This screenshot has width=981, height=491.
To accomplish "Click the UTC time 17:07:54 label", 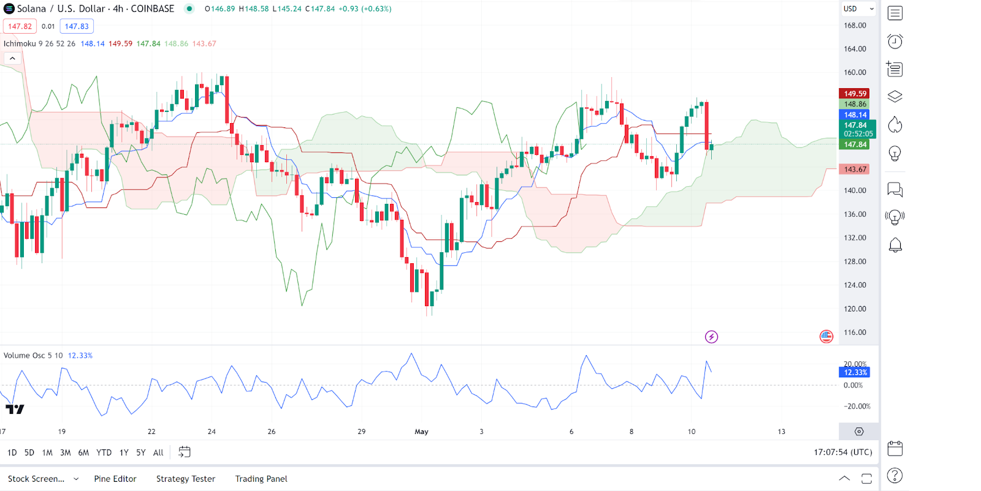I will pos(843,452).
